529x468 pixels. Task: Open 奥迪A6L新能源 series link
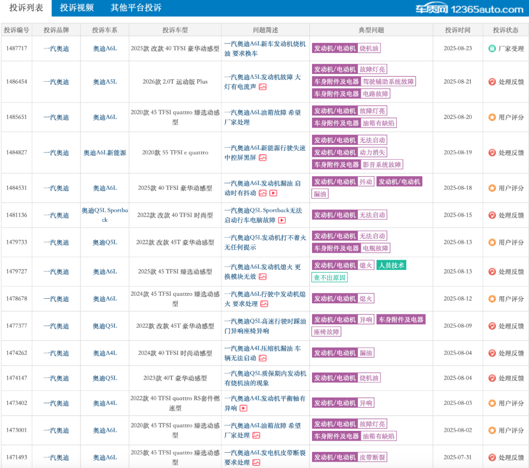tap(105, 153)
